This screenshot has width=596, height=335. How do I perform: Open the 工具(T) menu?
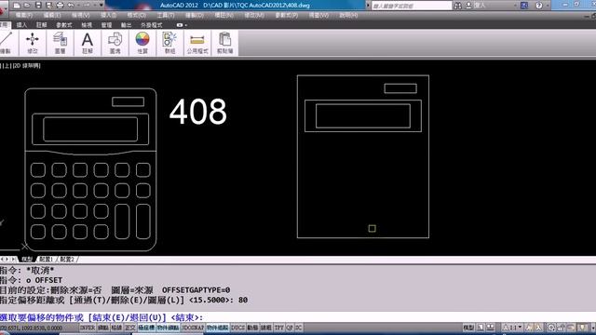[x=166, y=15]
